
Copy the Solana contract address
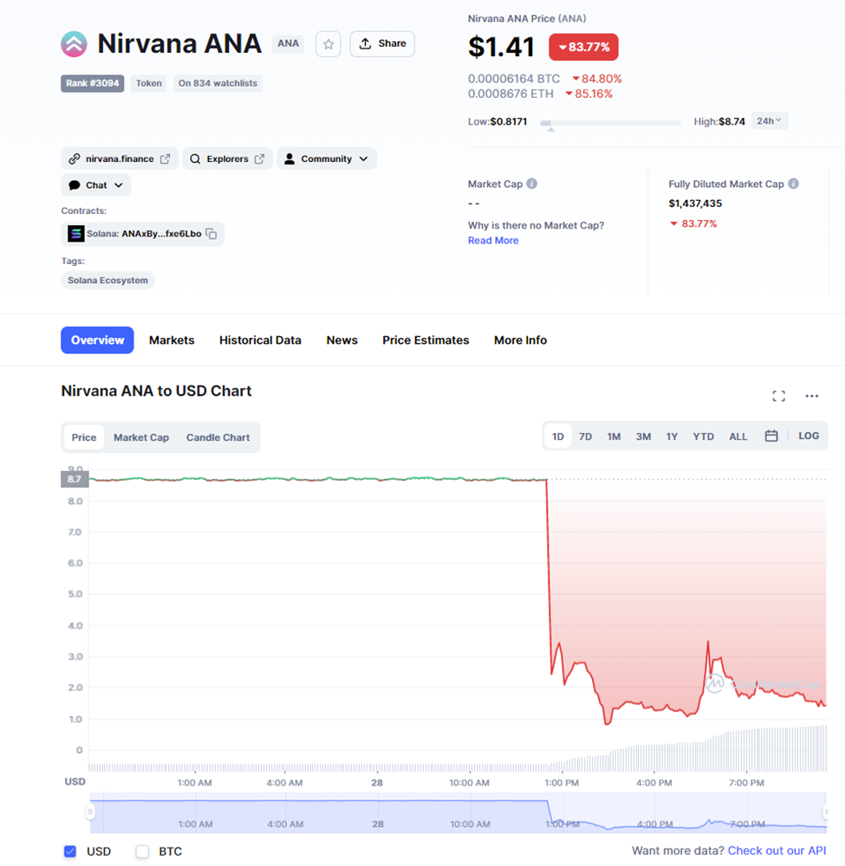coord(211,234)
